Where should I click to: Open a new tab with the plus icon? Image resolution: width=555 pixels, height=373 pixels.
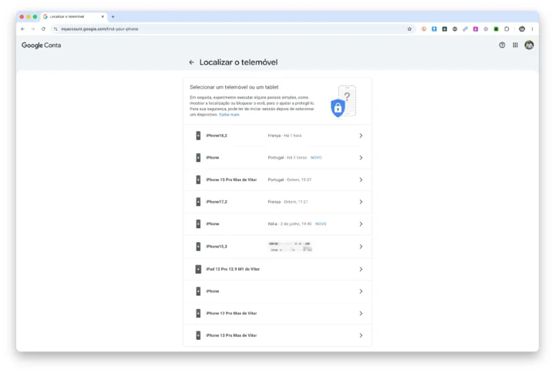(x=113, y=17)
